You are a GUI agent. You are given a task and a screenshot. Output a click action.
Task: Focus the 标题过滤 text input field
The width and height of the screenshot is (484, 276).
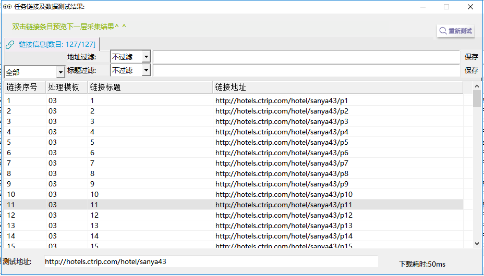coord(306,70)
